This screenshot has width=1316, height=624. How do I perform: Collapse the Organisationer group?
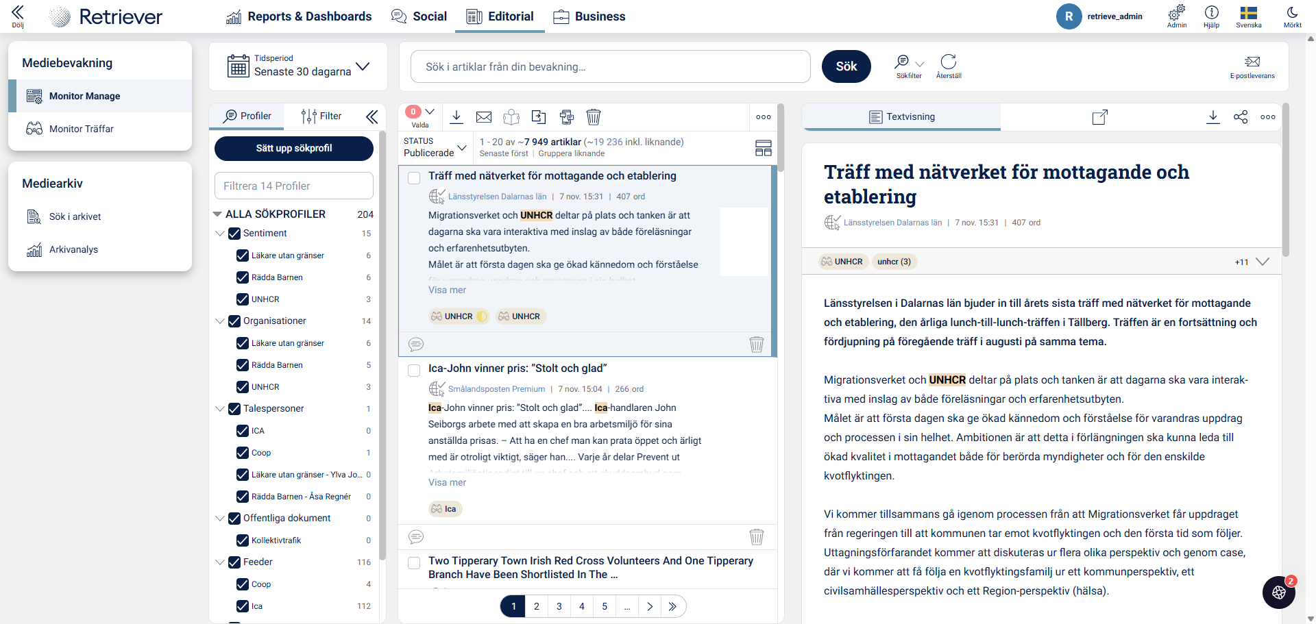click(x=220, y=321)
